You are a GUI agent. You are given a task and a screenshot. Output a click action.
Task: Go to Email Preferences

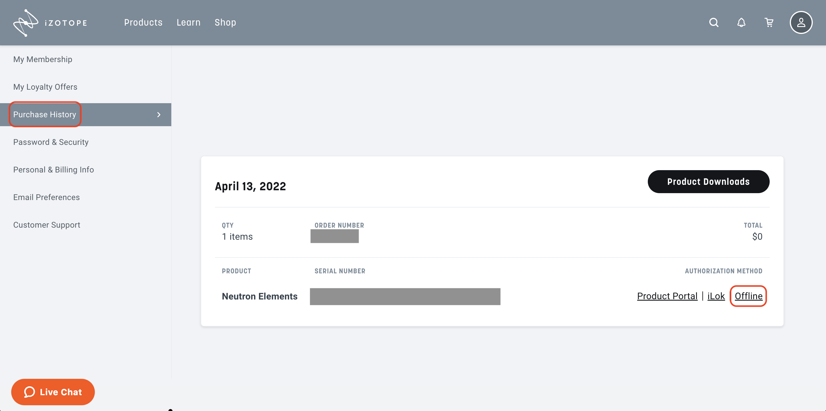pyautogui.click(x=47, y=197)
